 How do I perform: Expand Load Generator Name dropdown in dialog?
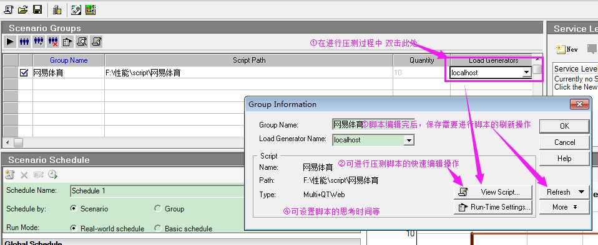pyautogui.click(x=409, y=140)
